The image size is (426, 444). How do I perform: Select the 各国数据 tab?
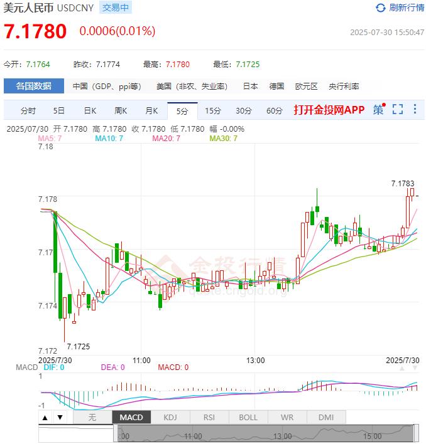[x=34, y=86]
